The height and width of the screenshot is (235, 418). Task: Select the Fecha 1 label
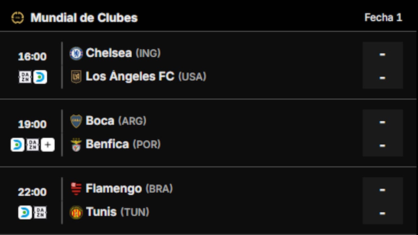pos(383,18)
